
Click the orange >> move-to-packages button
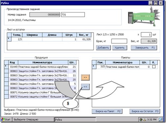point(85,77)
